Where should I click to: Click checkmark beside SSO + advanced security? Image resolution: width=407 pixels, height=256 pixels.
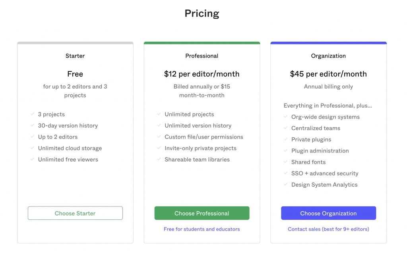pos(285,173)
